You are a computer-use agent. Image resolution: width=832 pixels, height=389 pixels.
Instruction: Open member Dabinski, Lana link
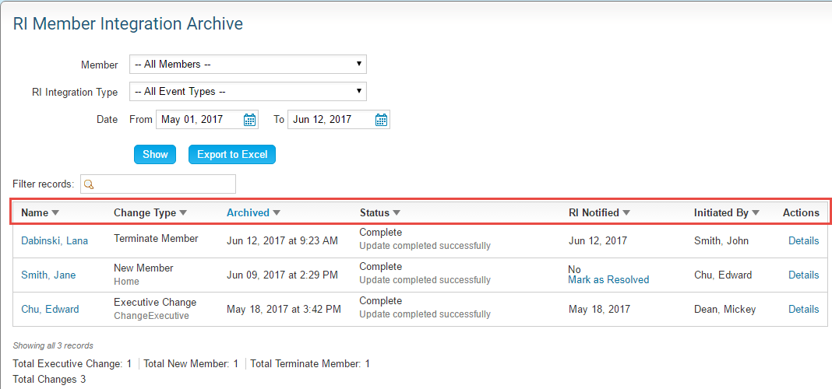pos(55,241)
